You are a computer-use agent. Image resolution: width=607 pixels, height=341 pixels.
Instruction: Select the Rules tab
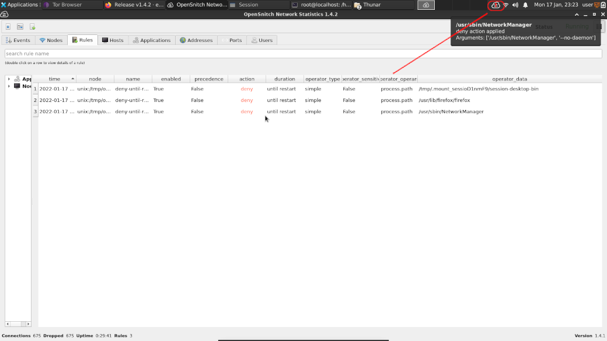click(x=82, y=40)
